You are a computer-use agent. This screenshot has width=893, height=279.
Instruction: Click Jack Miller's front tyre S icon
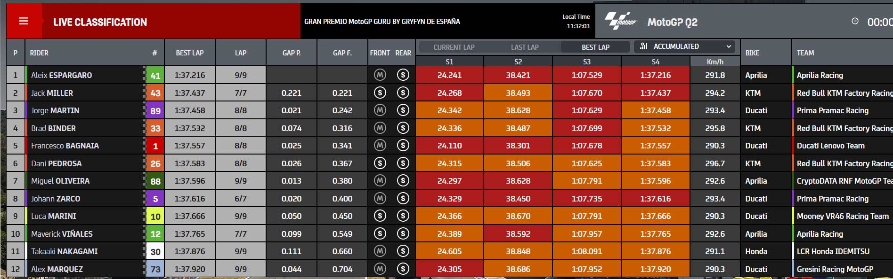[380, 93]
